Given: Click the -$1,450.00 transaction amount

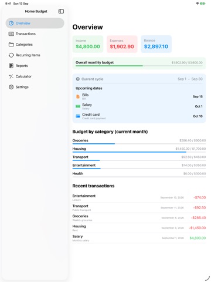Looking at the screenshot, I should (x=197, y=228).
